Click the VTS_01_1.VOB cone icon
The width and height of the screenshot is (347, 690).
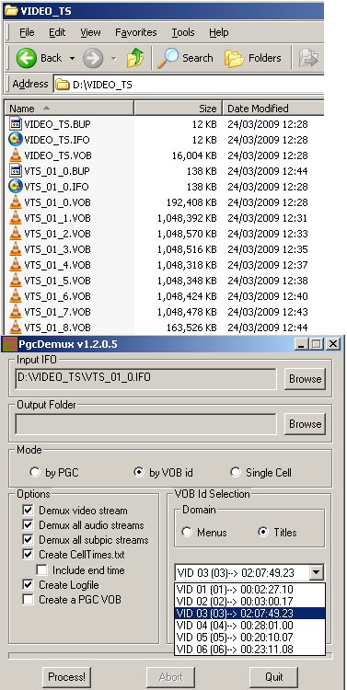[16, 218]
